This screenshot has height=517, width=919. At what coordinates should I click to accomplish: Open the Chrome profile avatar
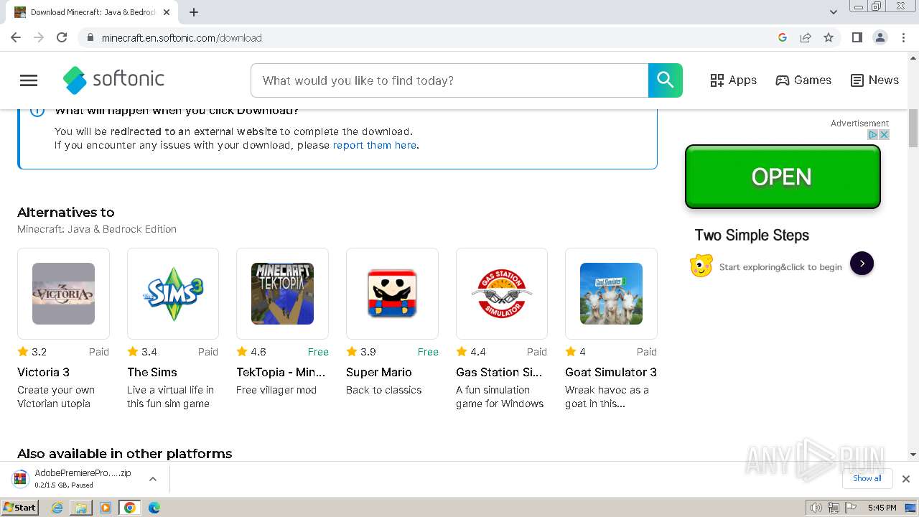880,37
